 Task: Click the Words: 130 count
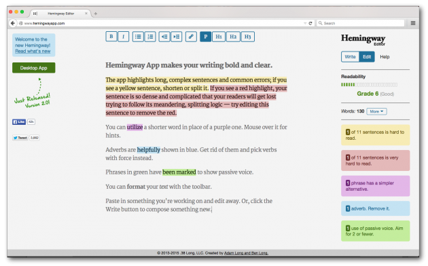point(353,111)
